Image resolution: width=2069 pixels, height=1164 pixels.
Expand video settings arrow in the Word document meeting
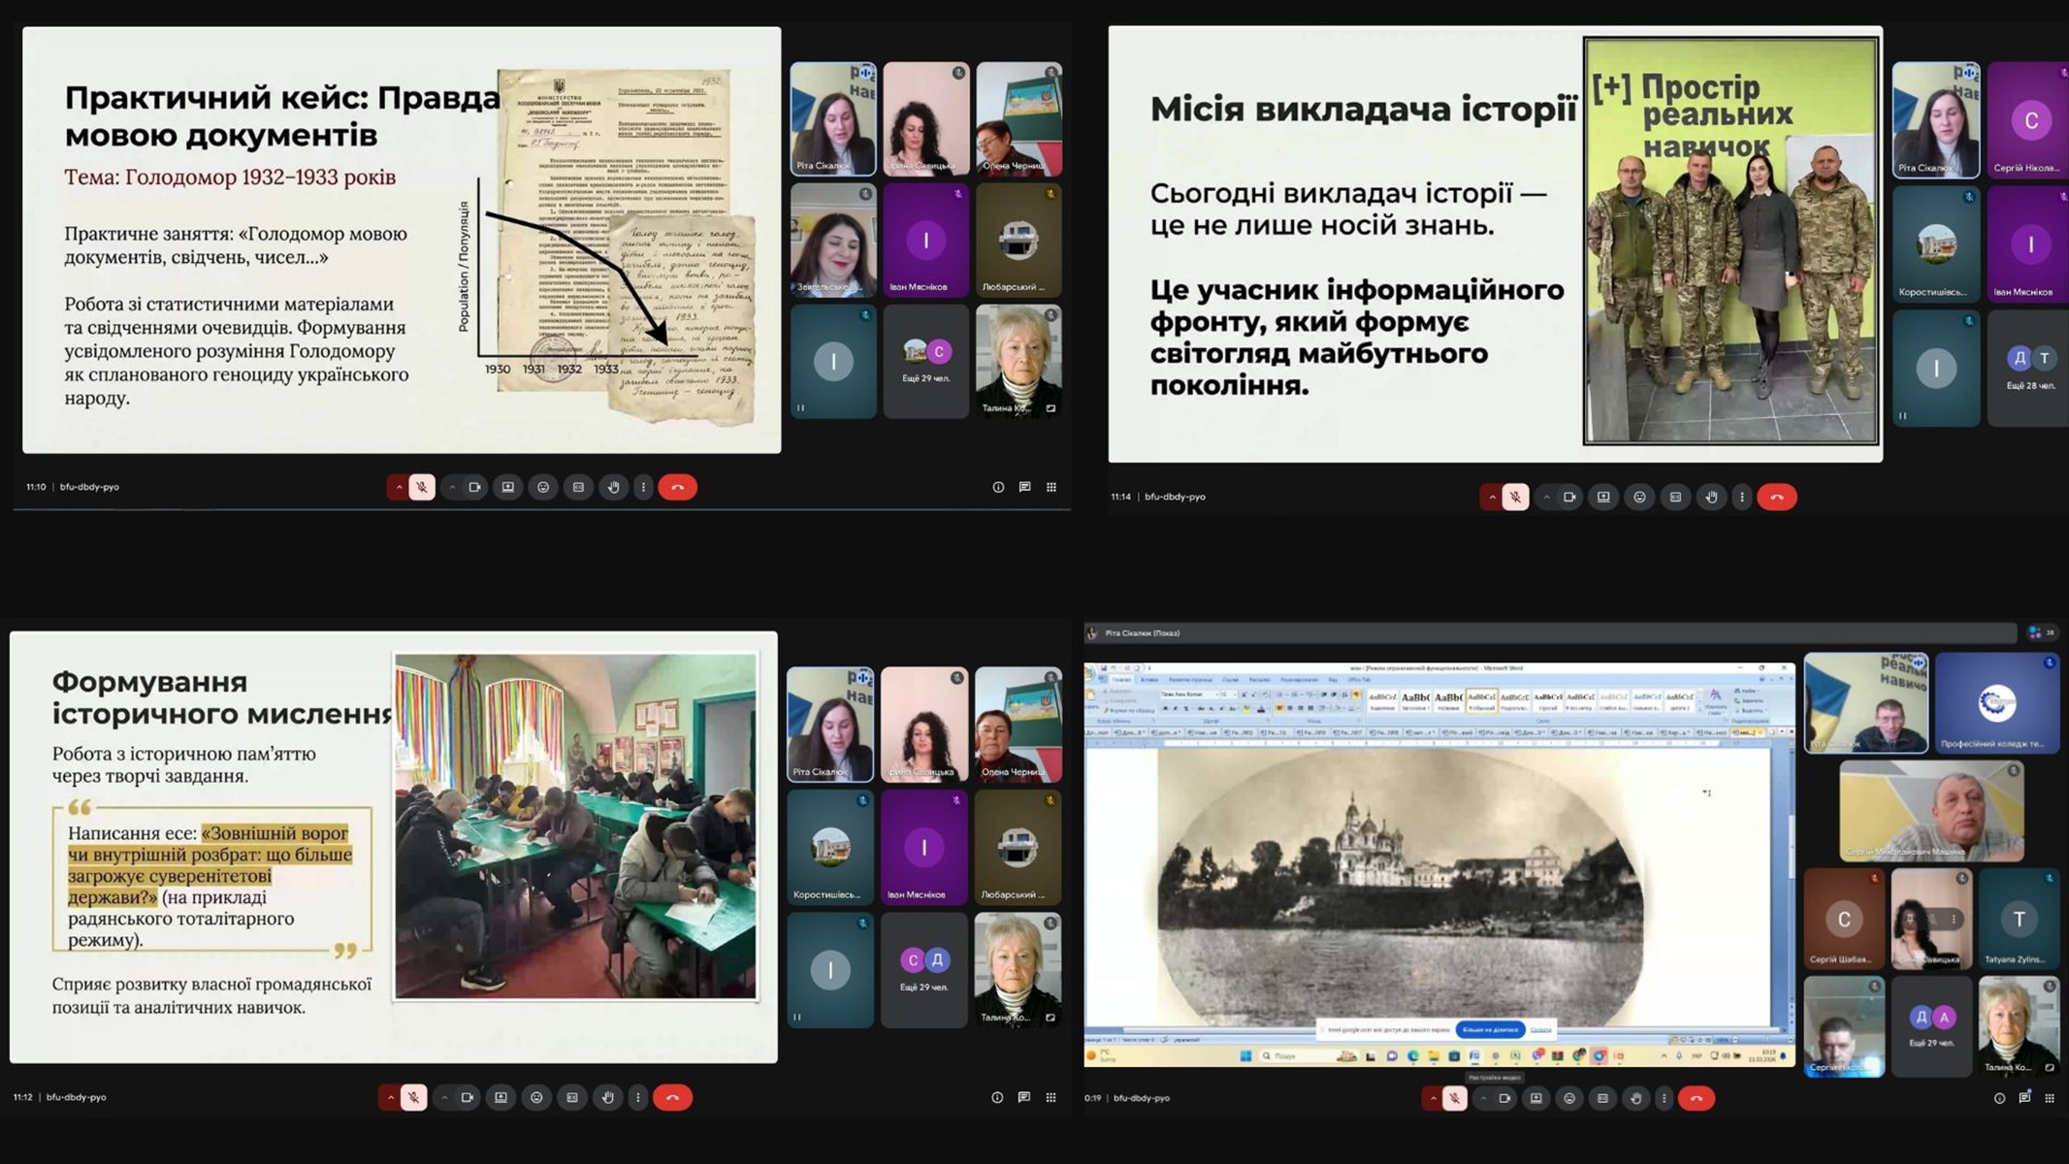coord(1483,1098)
